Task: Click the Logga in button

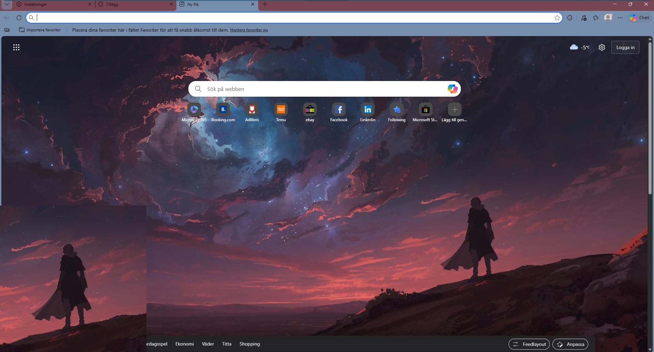Action: [x=625, y=47]
